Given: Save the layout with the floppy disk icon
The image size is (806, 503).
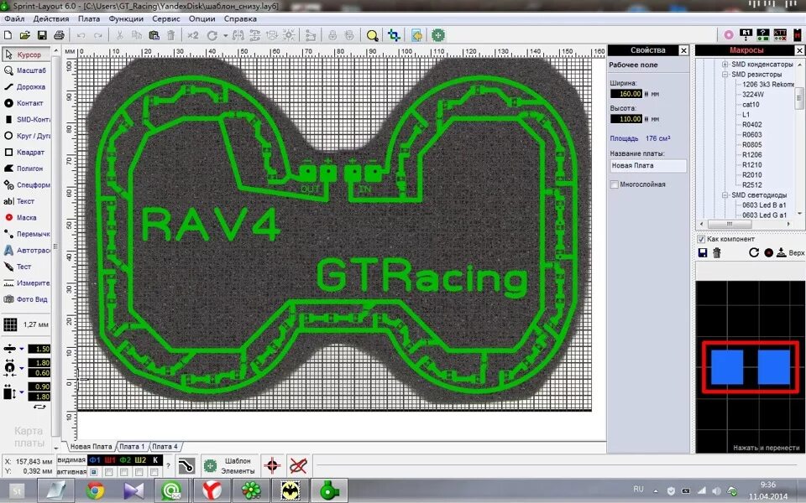Looking at the screenshot, I should click(x=42, y=35).
